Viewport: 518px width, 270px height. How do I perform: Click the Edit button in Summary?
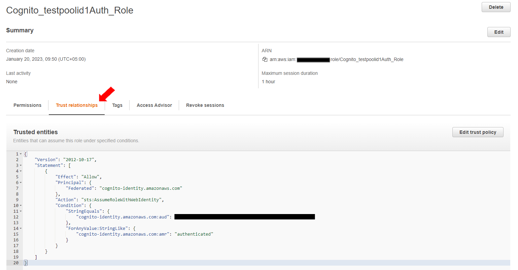pos(498,32)
